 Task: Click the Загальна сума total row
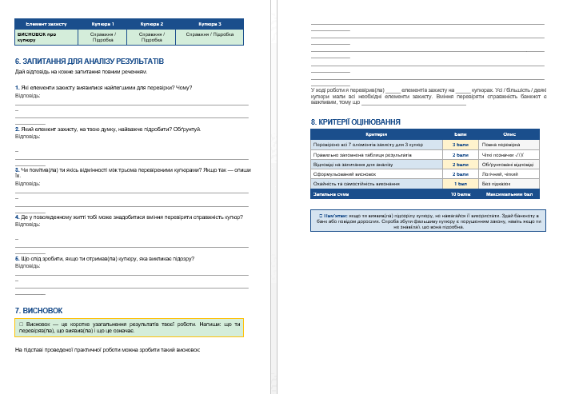click(425, 194)
